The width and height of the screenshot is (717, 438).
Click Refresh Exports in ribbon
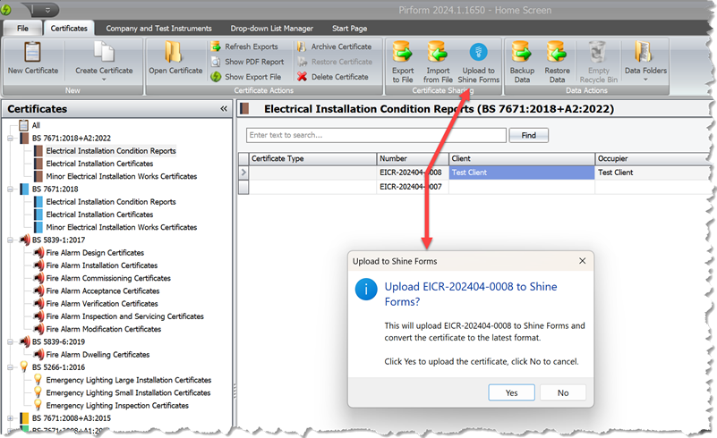(244, 46)
